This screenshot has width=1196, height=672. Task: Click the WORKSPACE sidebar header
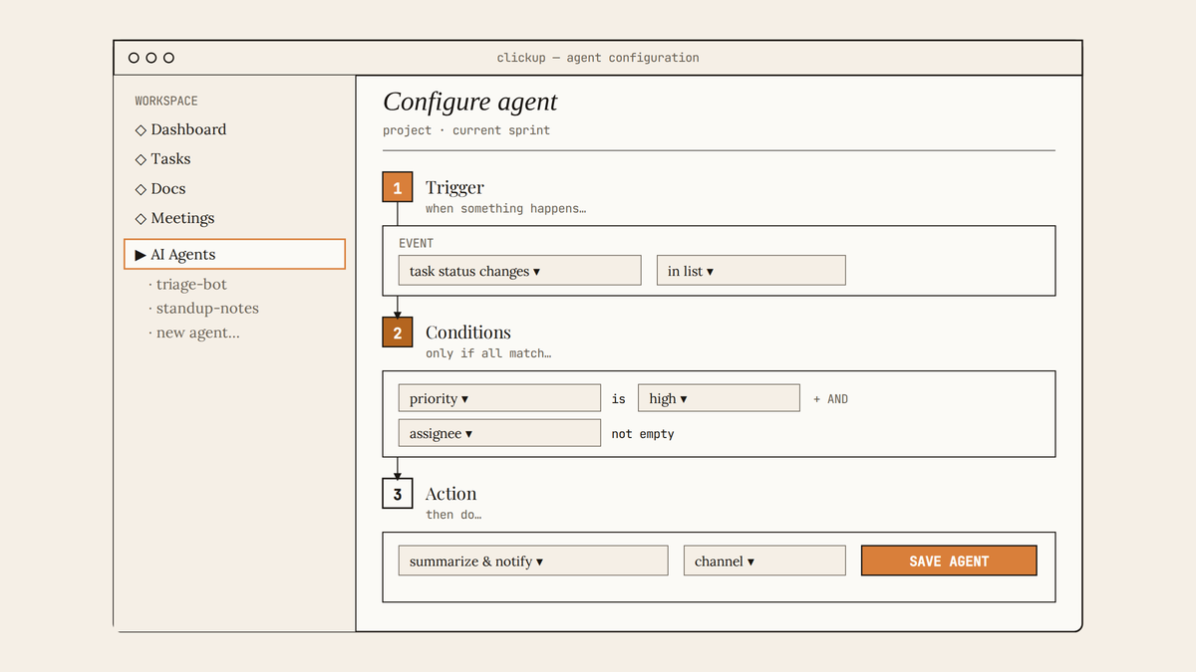[x=166, y=101]
